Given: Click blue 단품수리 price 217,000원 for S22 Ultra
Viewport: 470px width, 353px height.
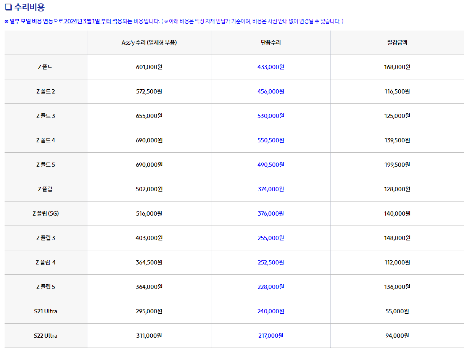Looking at the screenshot, I should click(271, 336).
